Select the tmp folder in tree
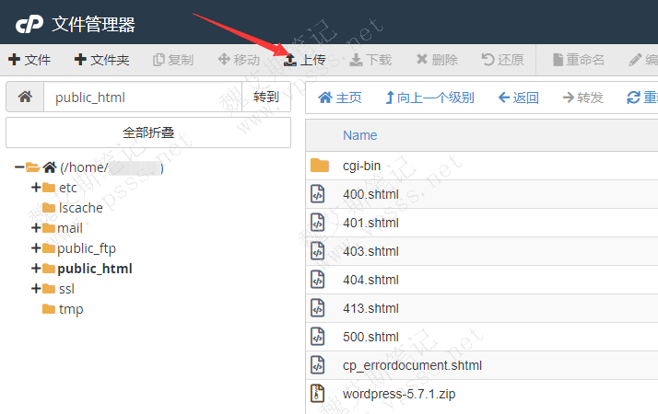 click(71, 309)
